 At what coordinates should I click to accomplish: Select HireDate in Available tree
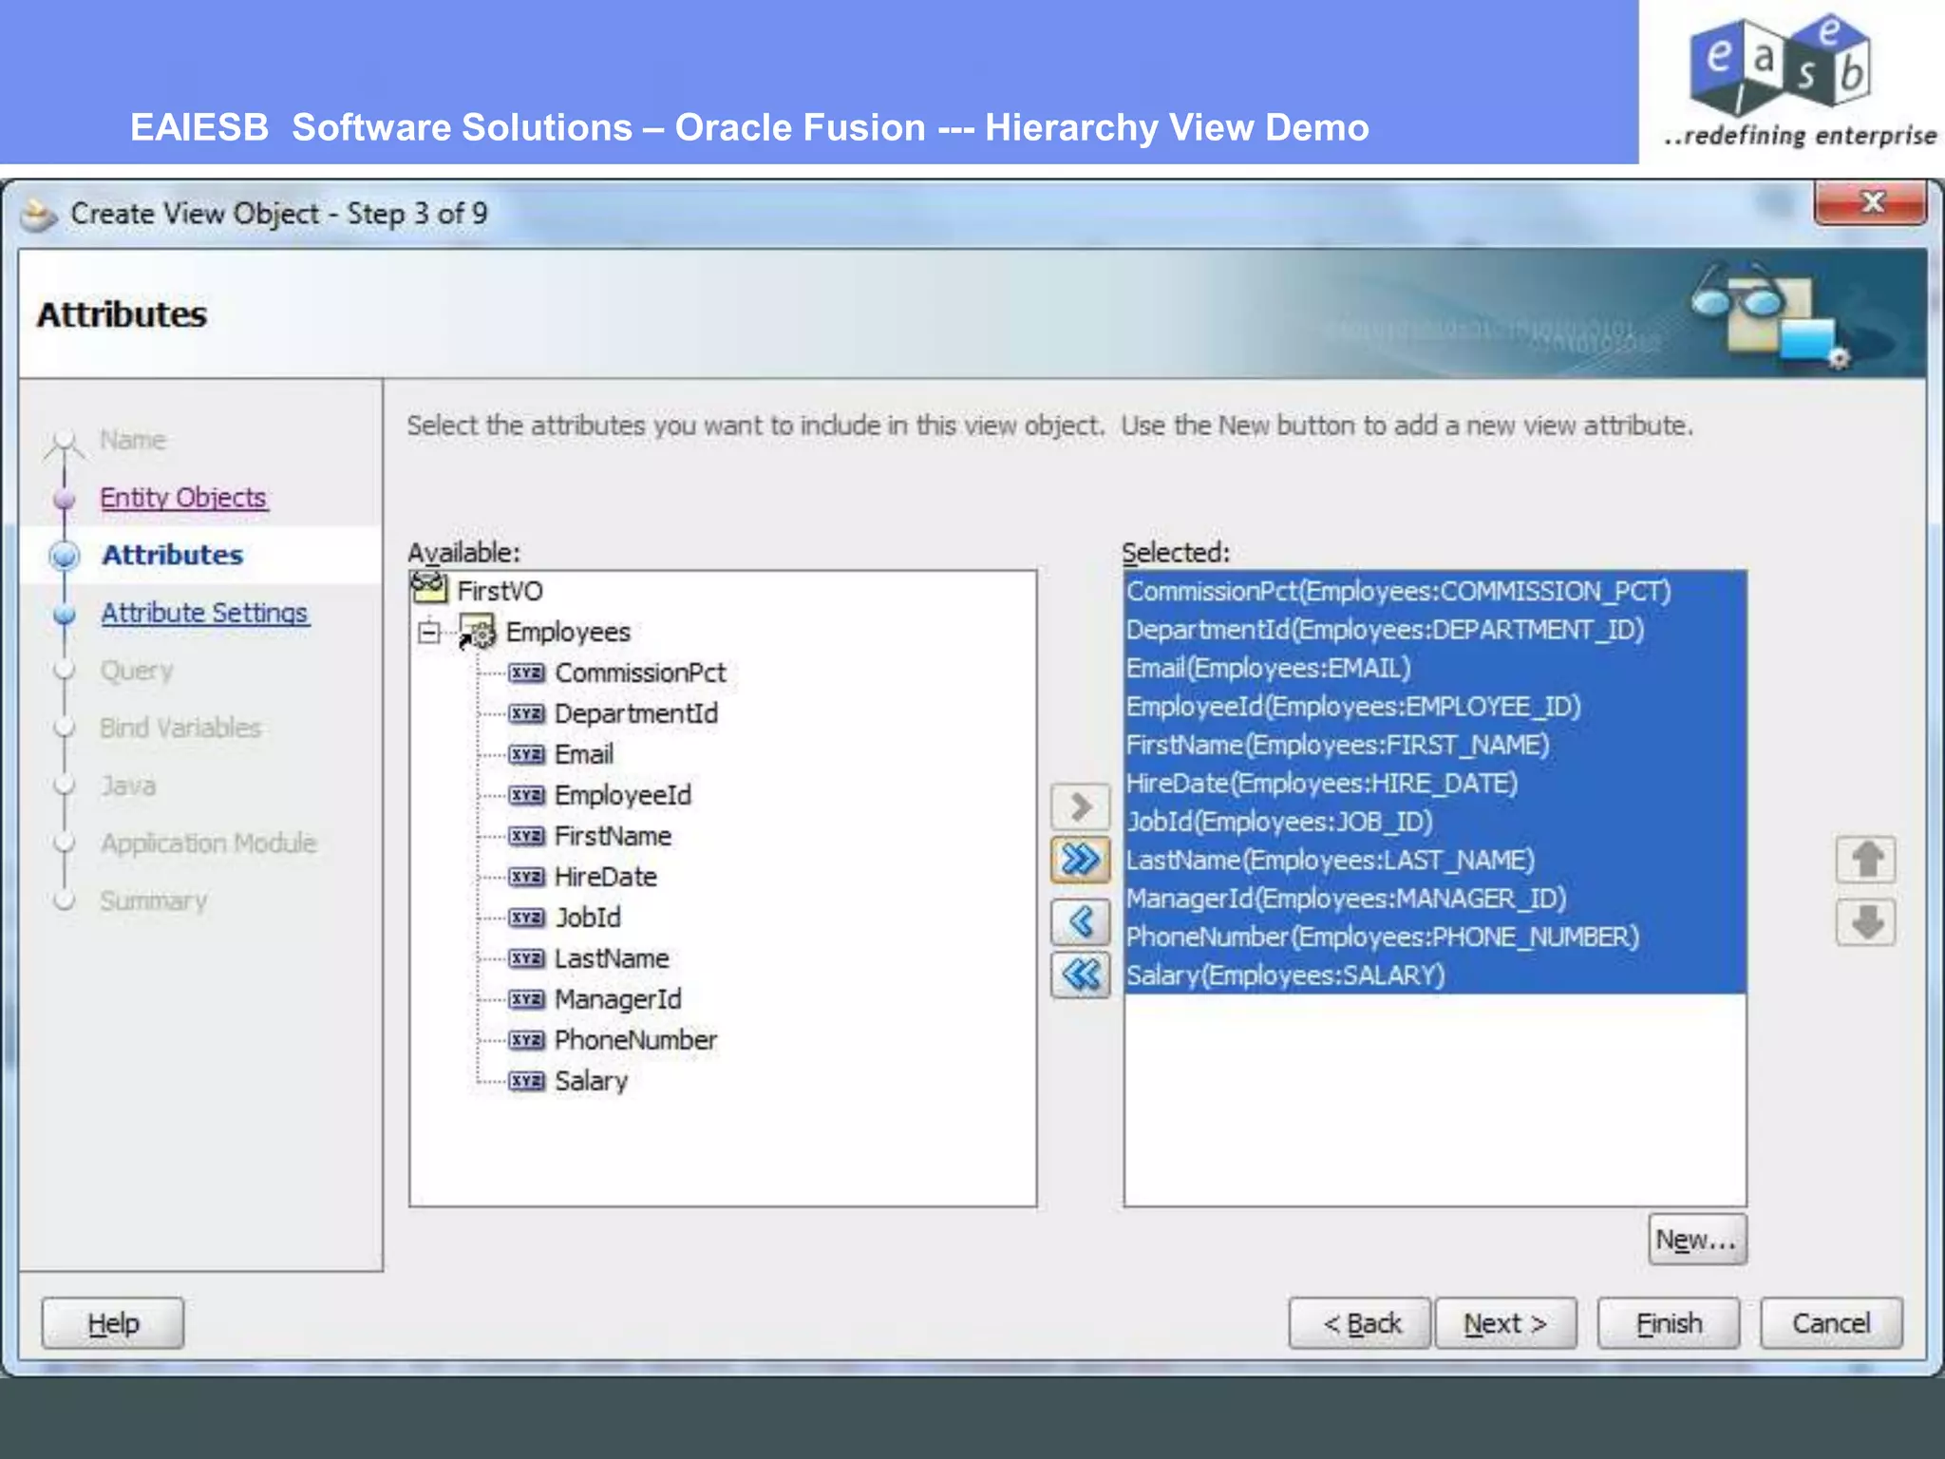(606, 877)
